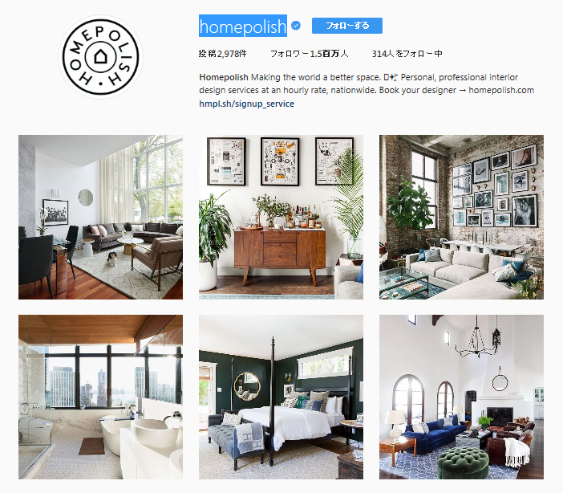563x493 pixels.
Task: Open the hmpl.sh/signup_service link
Action: [247, 104]
